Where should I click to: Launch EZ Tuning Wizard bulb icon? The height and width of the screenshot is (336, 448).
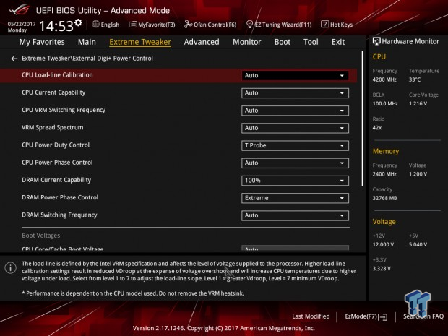point(249,25)
